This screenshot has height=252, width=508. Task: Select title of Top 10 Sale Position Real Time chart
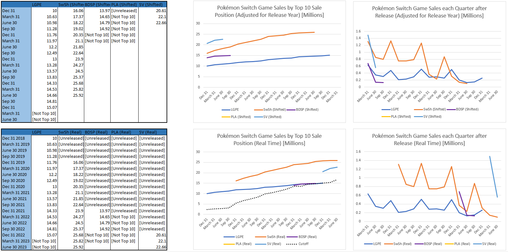click(x=269, y=139)
